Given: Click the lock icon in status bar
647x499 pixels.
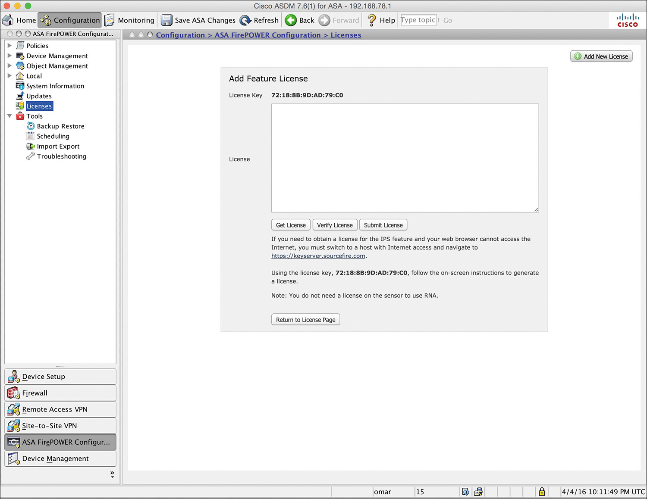Looking at the screenshot, I should (x=542, y=492).
